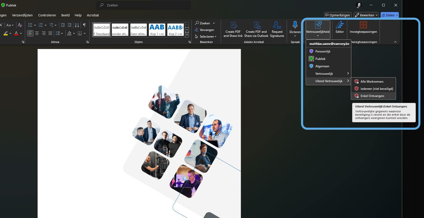Click the bullet list icon
Image resolution: width=424 pixels, height=218 pixels.
click(x=30, y=25)
